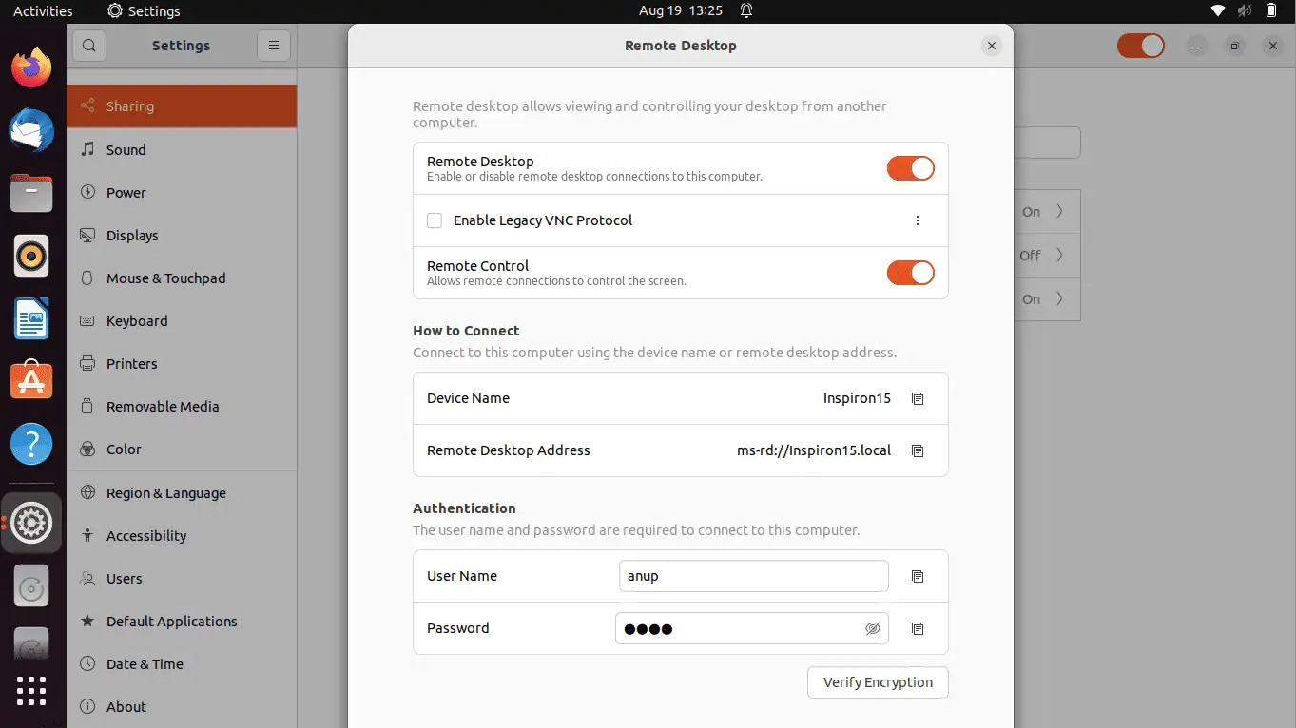Edit the User Name field
Image resolution: width=1296 pixels, height=728 pixels.
753,576
